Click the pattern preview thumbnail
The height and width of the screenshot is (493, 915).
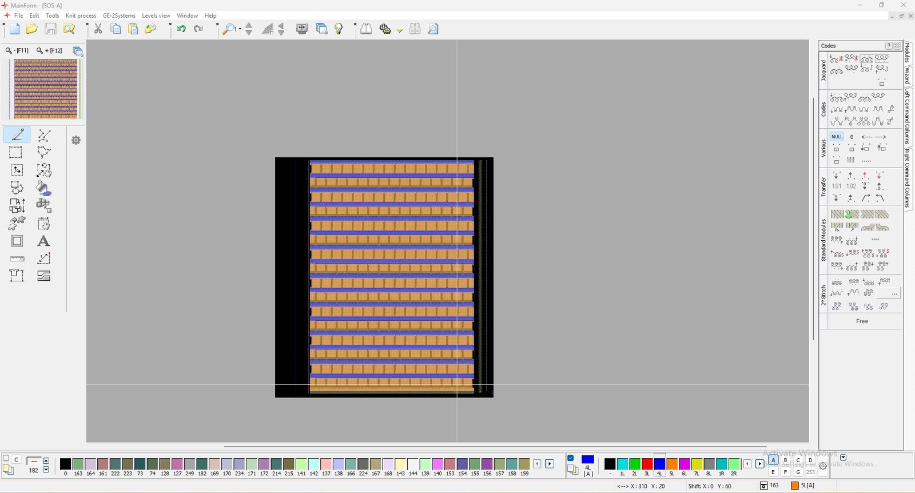coord(46,89)
